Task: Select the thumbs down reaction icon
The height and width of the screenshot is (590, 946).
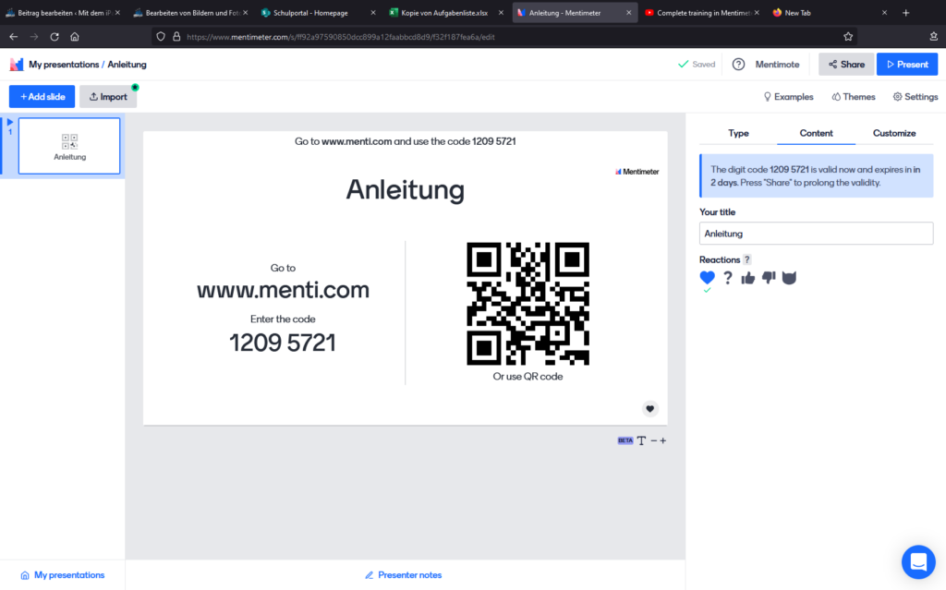Action: click(769, 278)
